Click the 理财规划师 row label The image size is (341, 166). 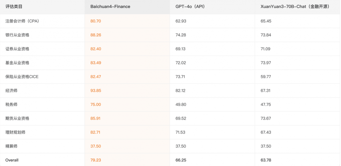[x=15, y=132]
